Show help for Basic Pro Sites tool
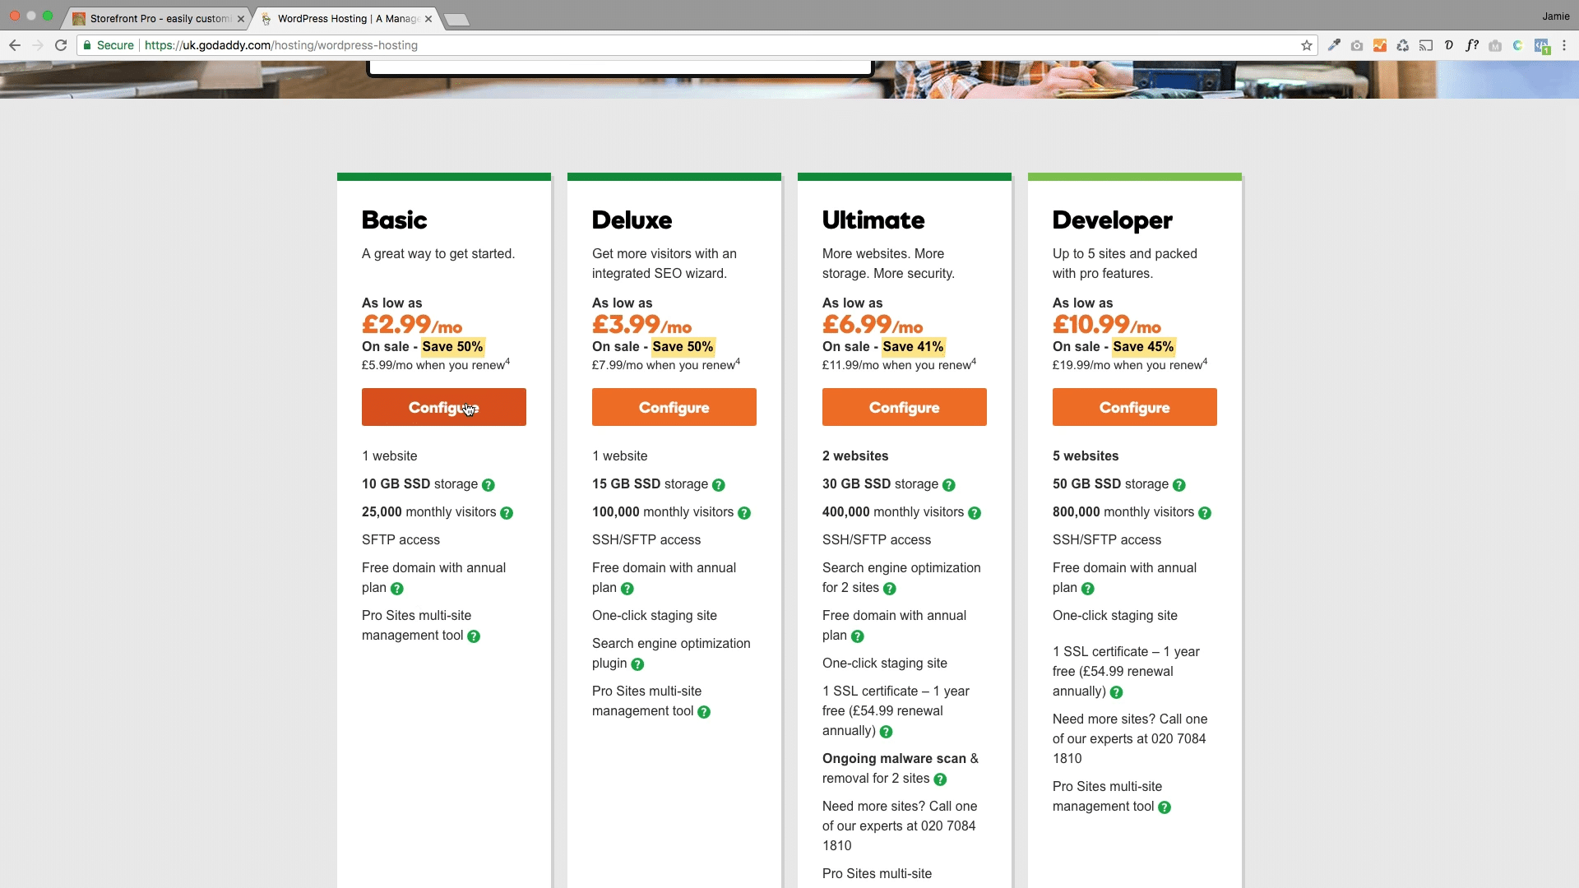This screenshot has width=1579, height=888. click(x=474, y=636)
